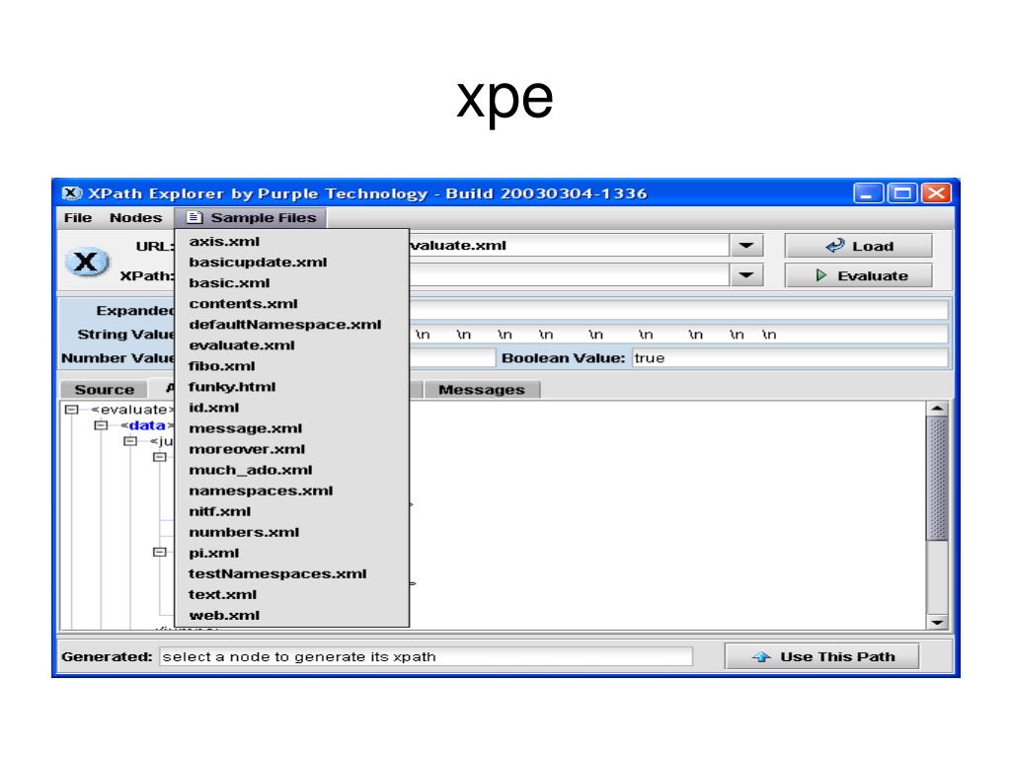This screenshot has width=1011, height=758.
Task: Click the Boolean Value field showing true
Action: click(790, 357)
